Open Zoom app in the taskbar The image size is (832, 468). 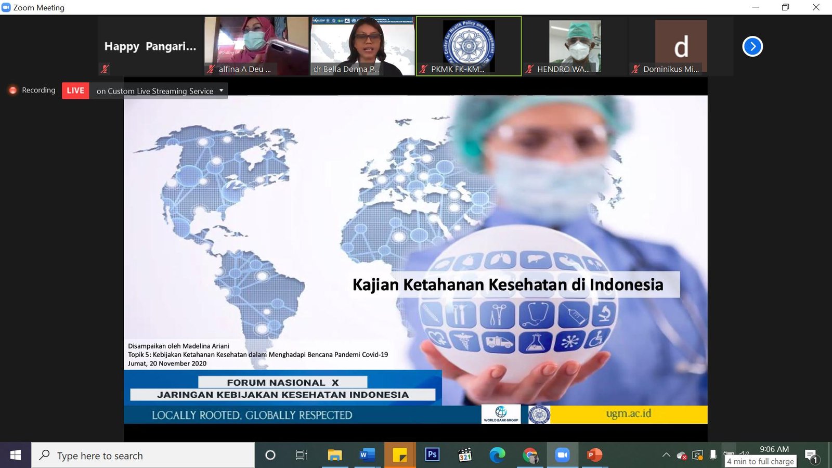click(562, 455)
